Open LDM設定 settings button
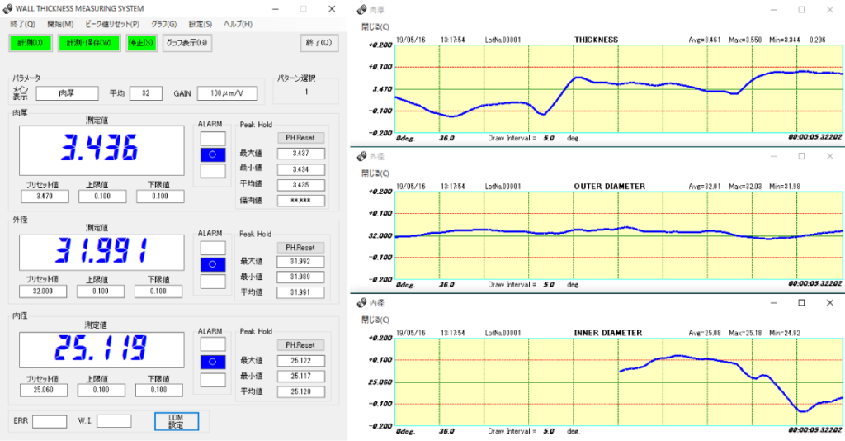This screenshot has width=845, height=441. pyautogui.click(x=177, y=421)
